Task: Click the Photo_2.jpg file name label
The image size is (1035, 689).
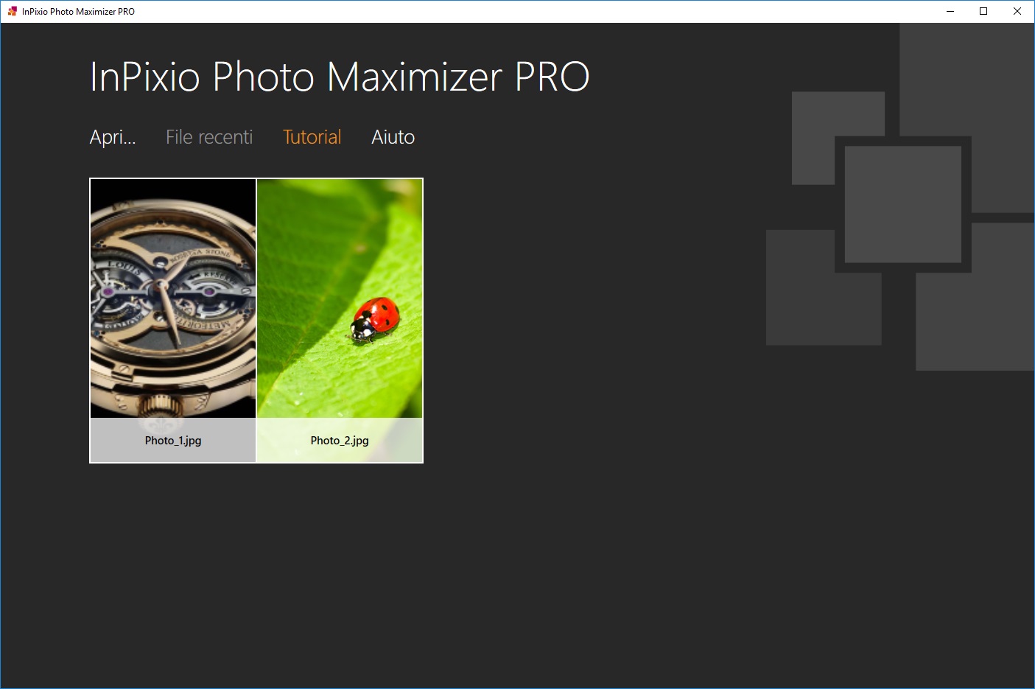Action: (x=340, y=441)
